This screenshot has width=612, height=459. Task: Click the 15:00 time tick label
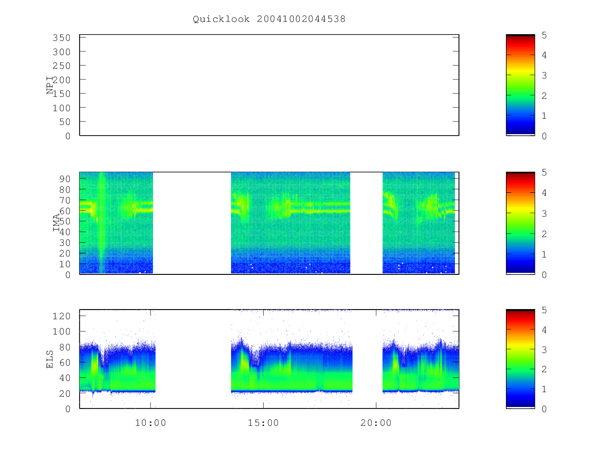click(x=263, y=423)
